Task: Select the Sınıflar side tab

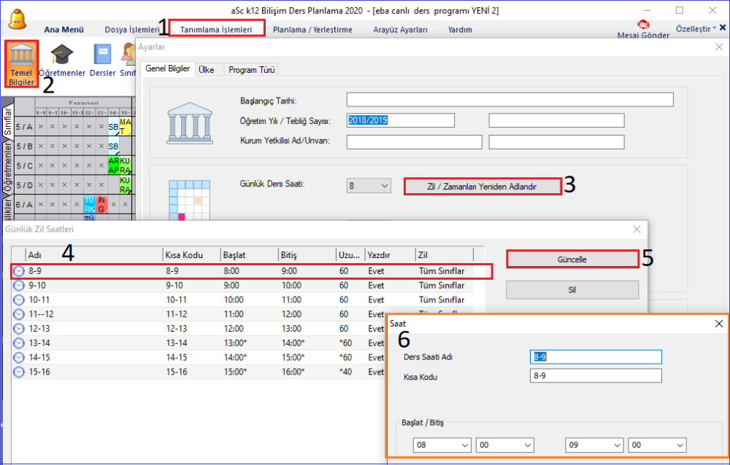Action: [x=8, y=120]
